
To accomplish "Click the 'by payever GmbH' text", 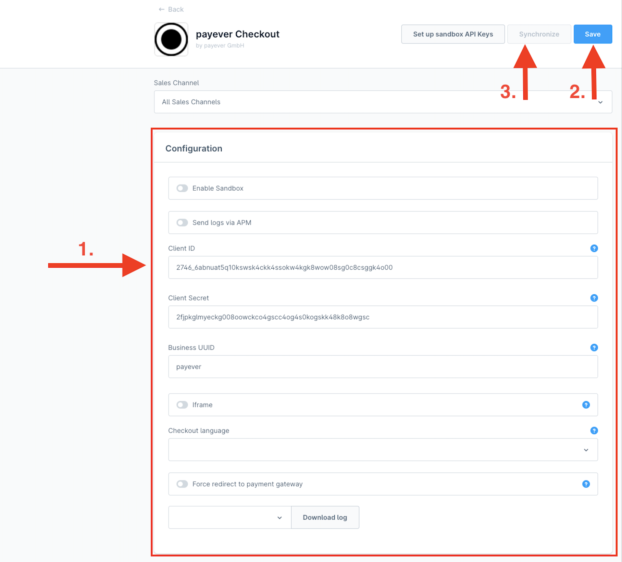I will coord(220,46).
